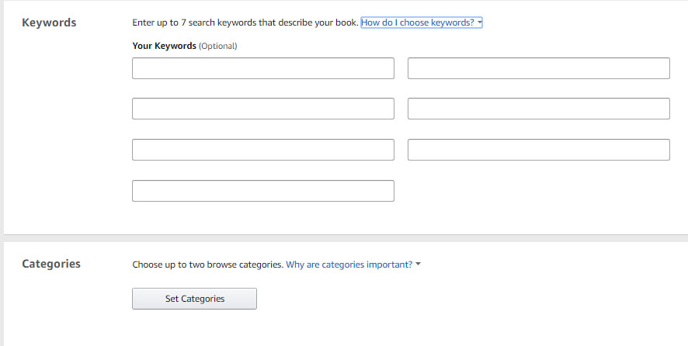Click the 'Categories' section heading

pos(51,264)
